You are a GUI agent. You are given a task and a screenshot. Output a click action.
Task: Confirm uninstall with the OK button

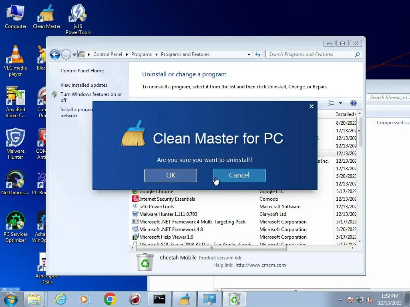coord(171,175)
